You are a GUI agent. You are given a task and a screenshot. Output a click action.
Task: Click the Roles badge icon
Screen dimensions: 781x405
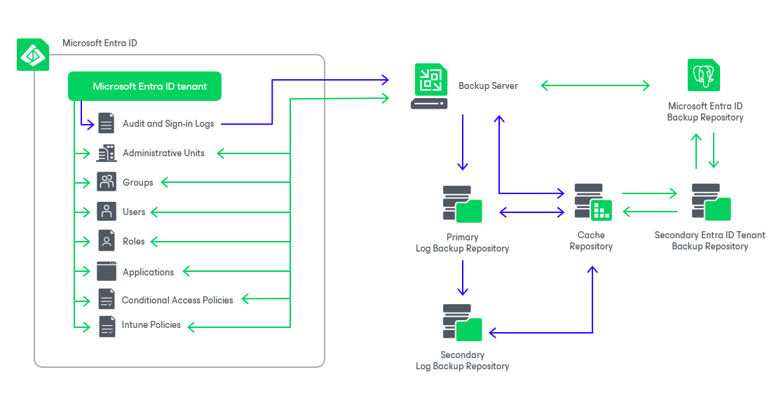pos(107,241)
